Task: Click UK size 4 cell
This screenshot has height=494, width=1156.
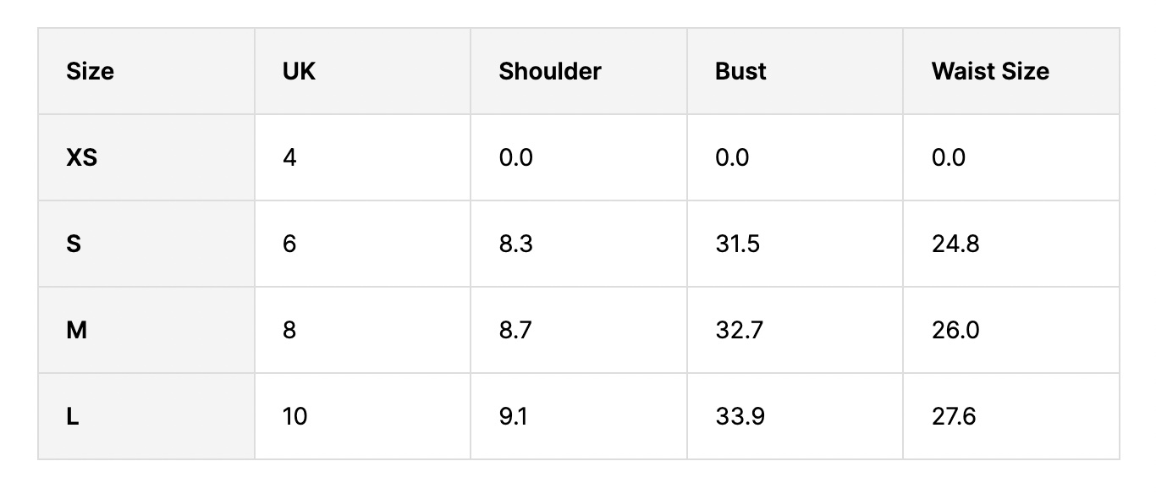Action: (289, 157)
